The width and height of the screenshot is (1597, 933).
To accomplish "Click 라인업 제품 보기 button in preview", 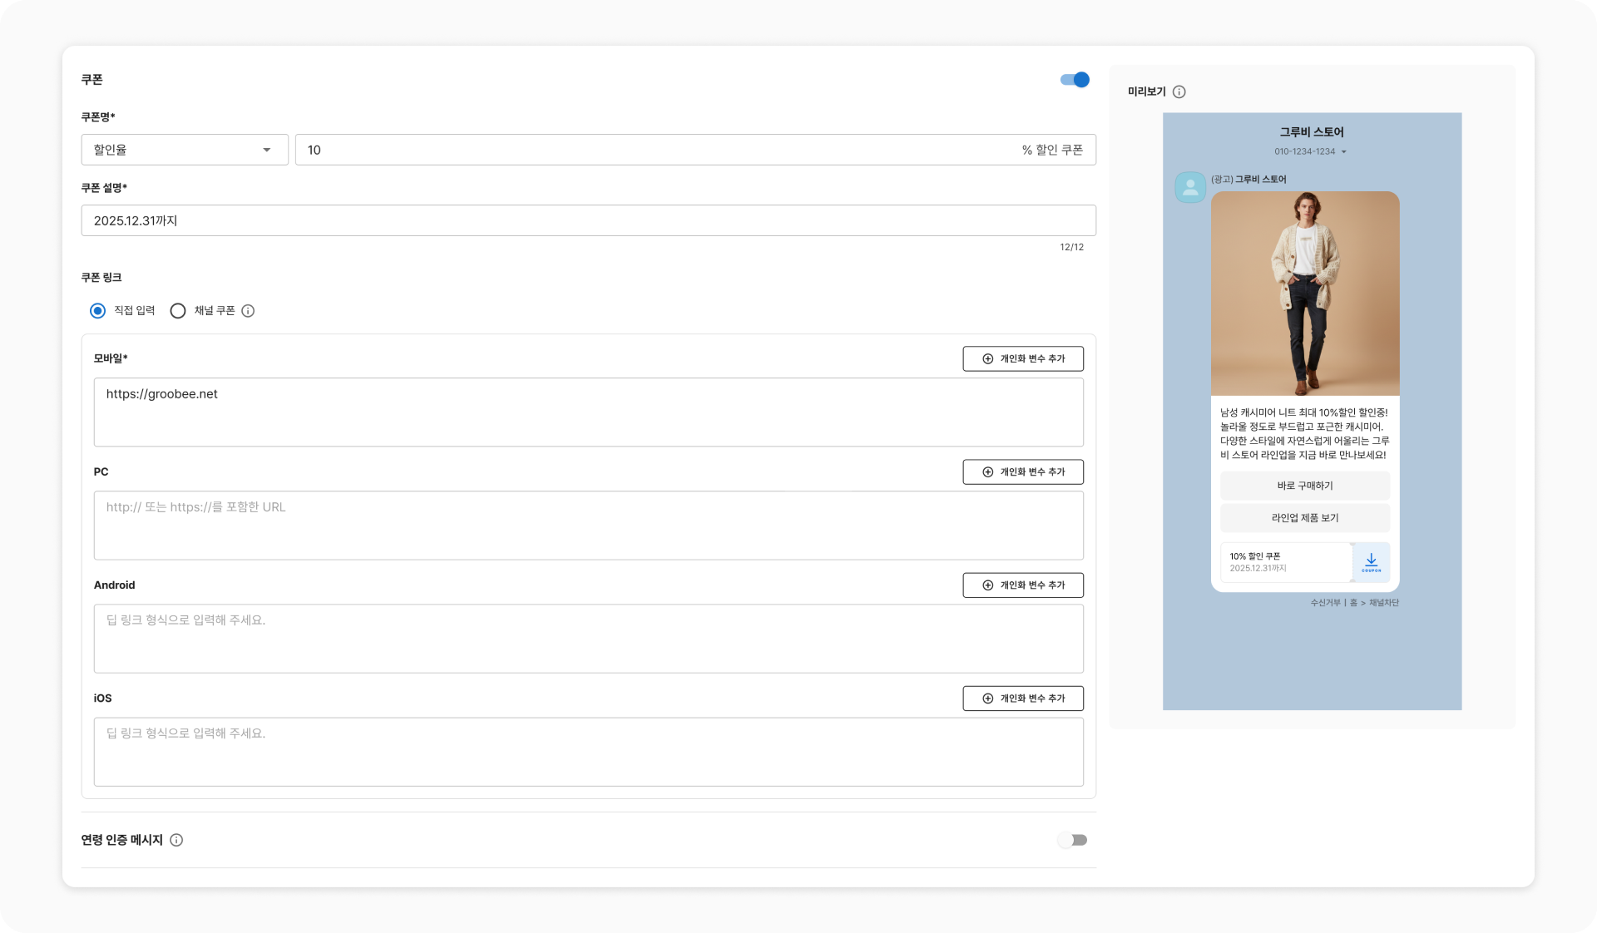I will 1304,518.
